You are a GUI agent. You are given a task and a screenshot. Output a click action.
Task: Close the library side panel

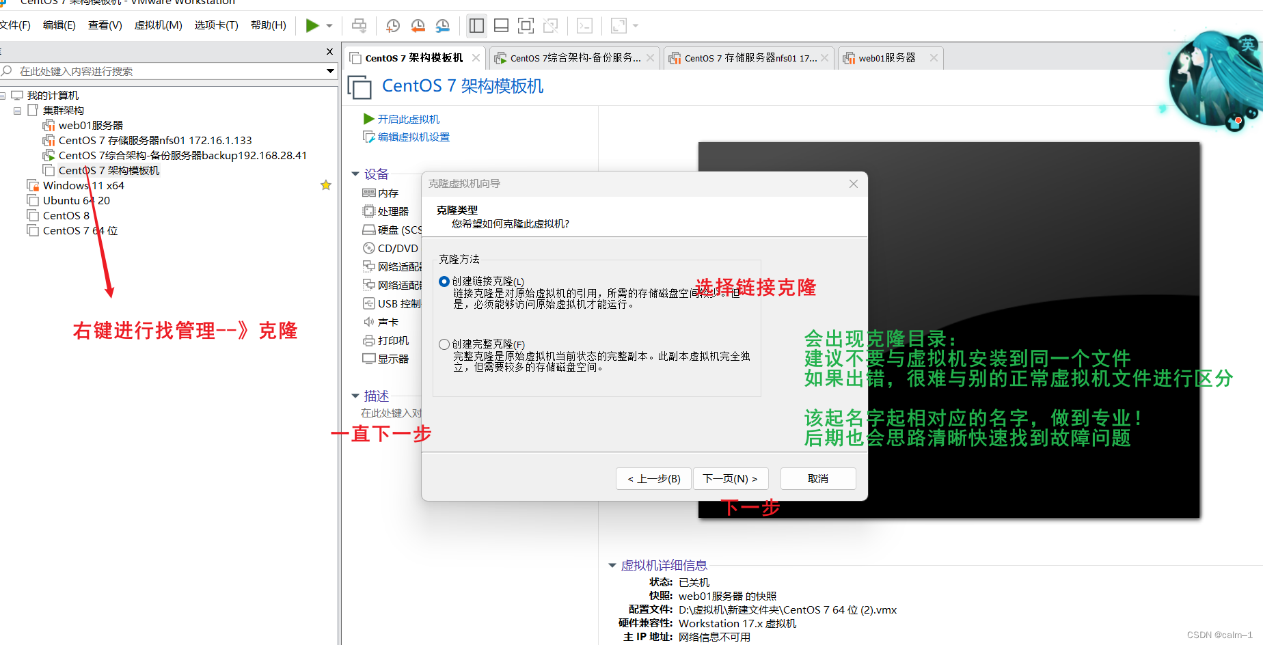[329, 51]
